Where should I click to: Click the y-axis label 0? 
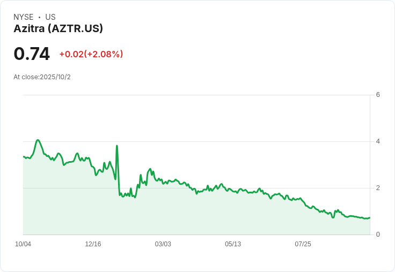378,235
